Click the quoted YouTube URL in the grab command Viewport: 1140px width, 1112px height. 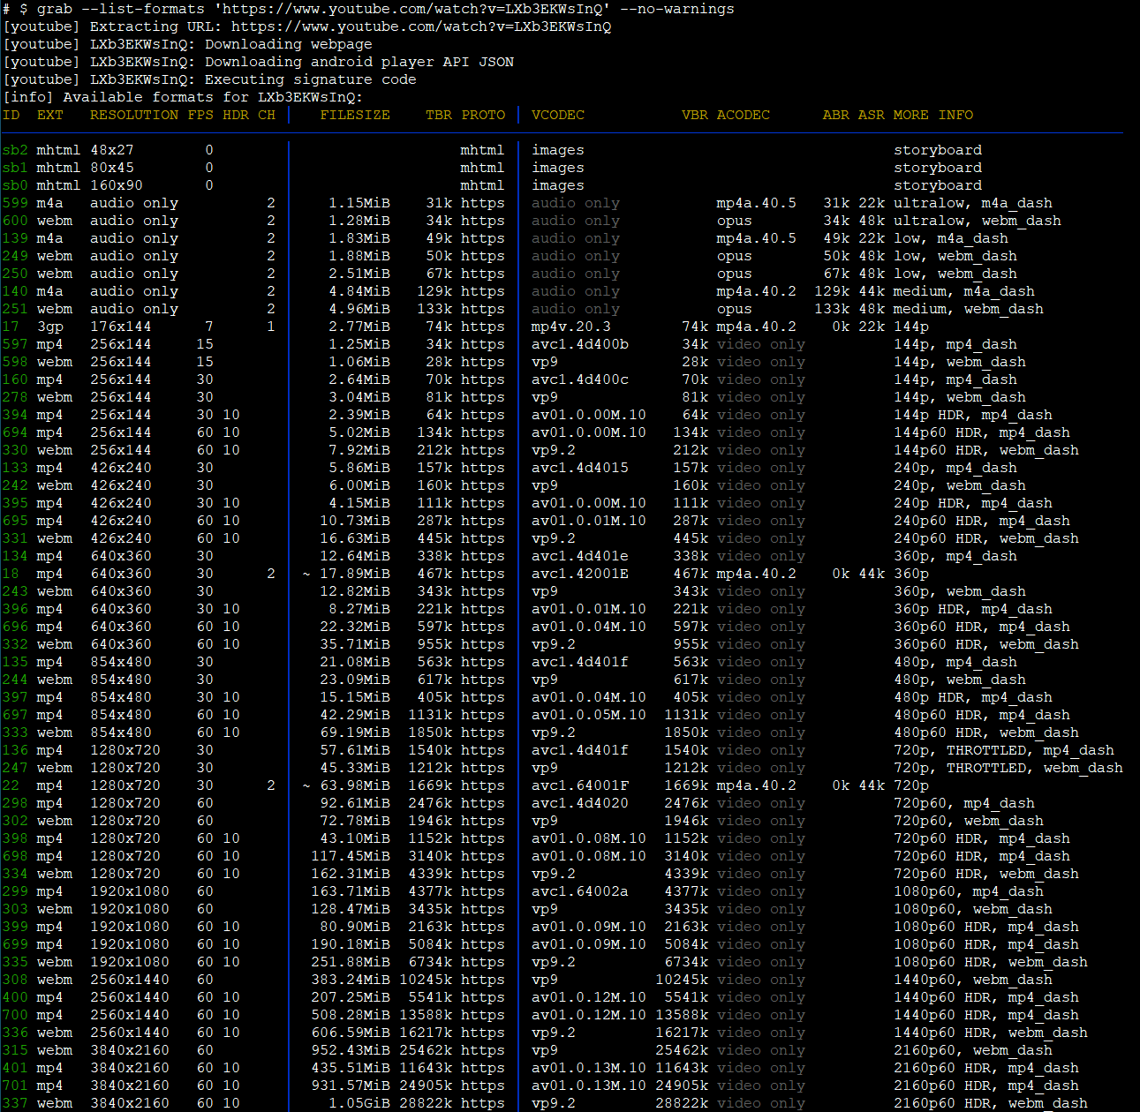pyautogui.click(x=412, y=9)
